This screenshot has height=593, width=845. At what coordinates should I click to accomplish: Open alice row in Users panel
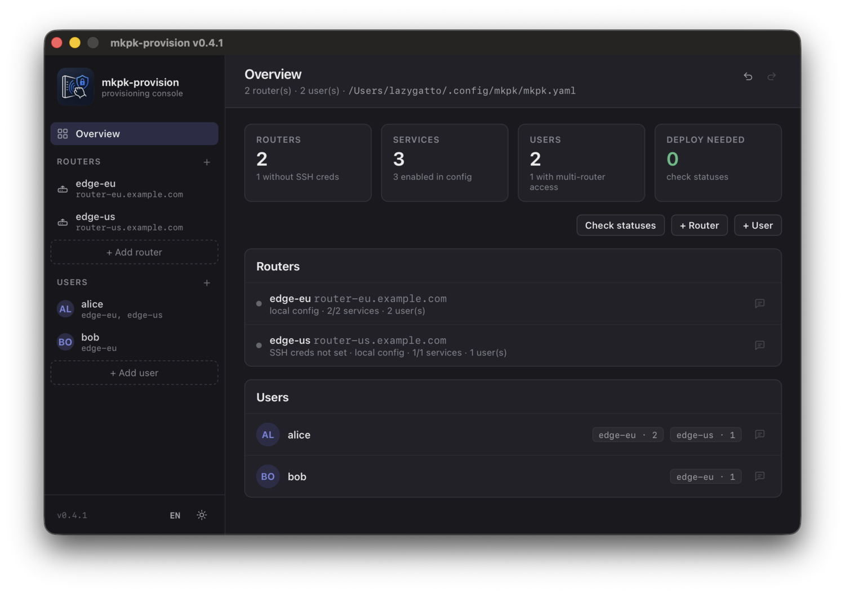click(x=513, y=435)
